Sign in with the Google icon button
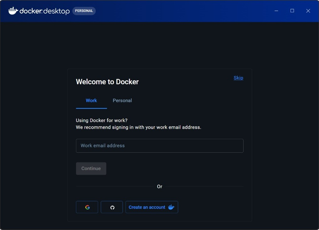 (87, 207)
